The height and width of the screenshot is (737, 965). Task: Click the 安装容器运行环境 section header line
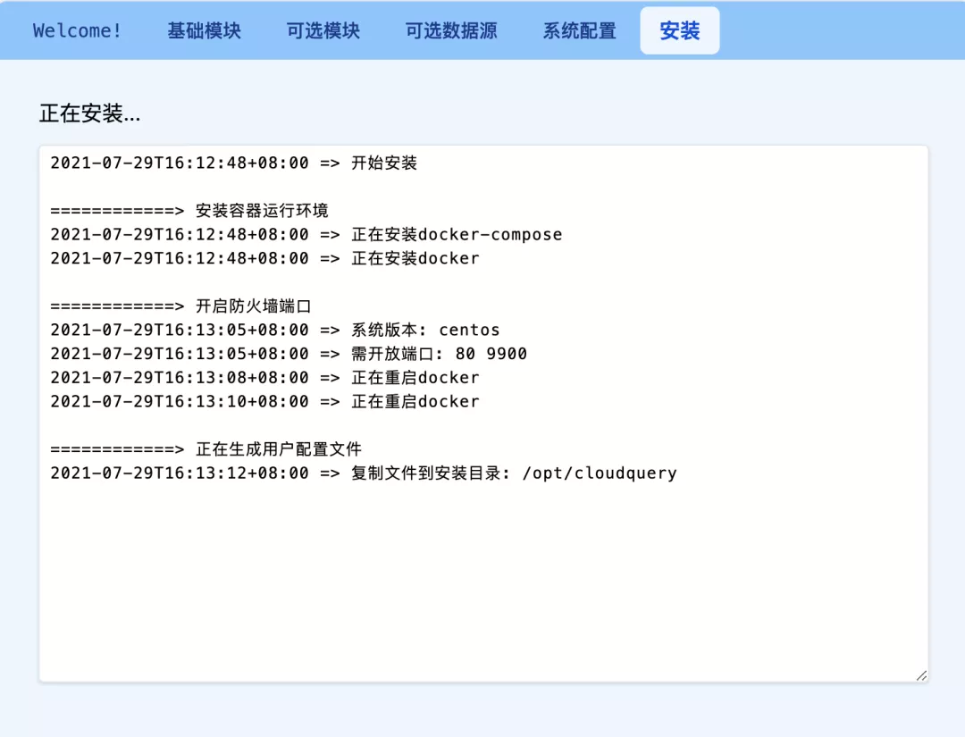click(x=189, y=211)
